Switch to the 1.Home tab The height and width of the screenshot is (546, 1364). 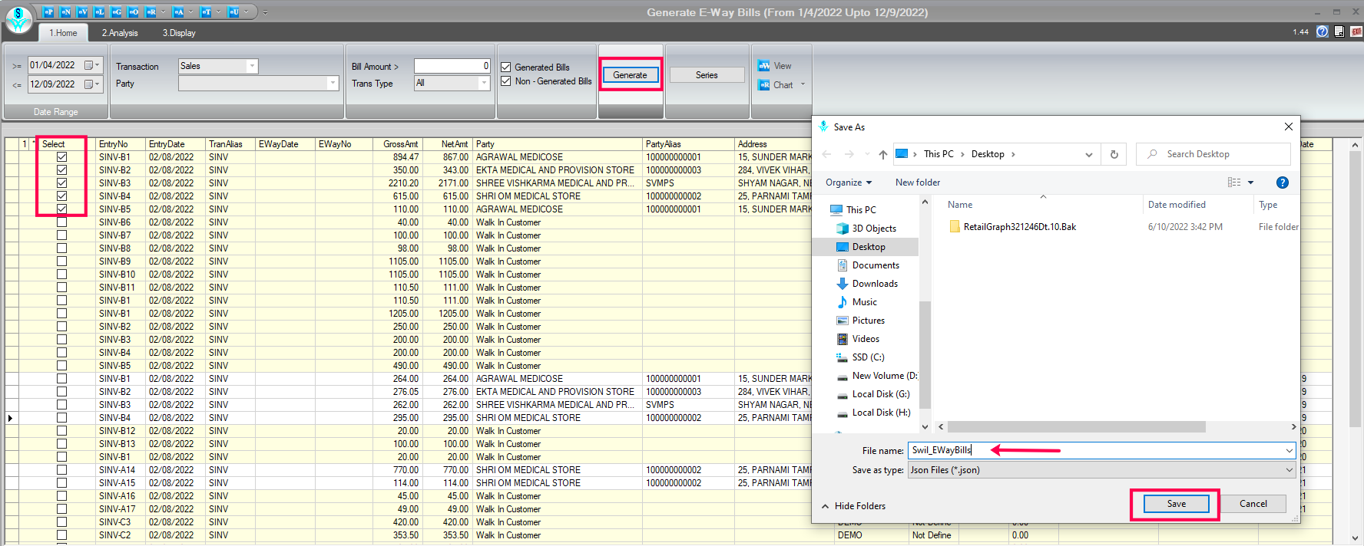pyautogui.click(x=63, y=33)
